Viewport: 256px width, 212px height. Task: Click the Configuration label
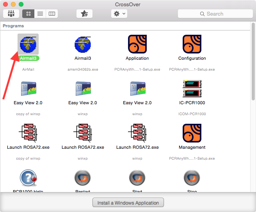tap(192, 58)
